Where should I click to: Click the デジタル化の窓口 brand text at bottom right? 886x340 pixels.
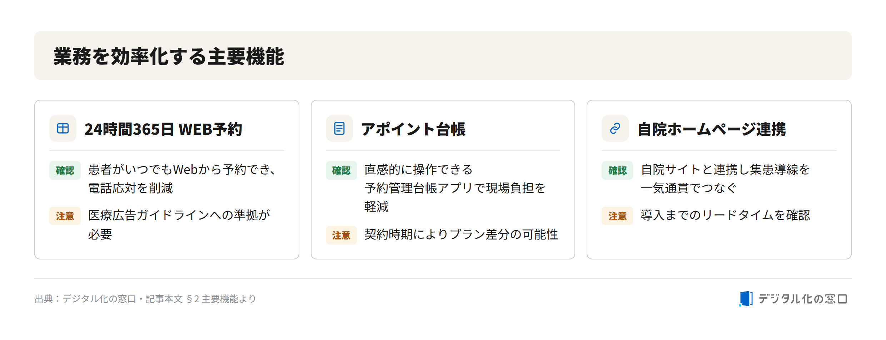[x=803, y=299]
